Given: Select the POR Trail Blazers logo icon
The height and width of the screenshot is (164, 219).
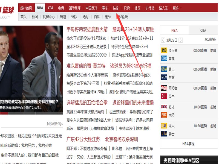Looking at the screenshot, I should pyautogui.click(x=165, y=88).
